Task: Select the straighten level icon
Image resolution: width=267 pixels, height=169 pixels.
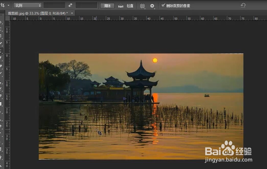Action: (x=121, y=6)
